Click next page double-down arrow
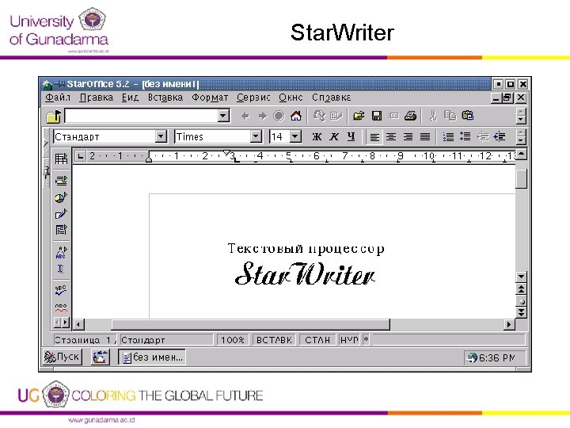 (521, 312)
